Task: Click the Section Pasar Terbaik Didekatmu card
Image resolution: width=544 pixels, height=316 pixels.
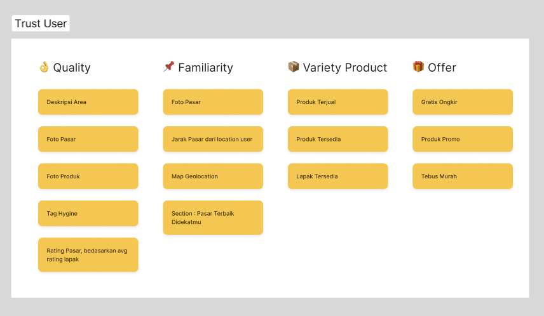Action: point(213,218)
